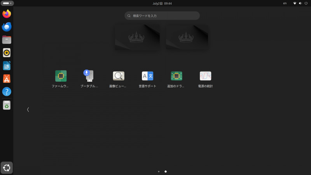Select the first page indicator dot

(x=159, y=171)
